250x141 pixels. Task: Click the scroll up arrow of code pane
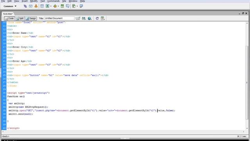247,23
